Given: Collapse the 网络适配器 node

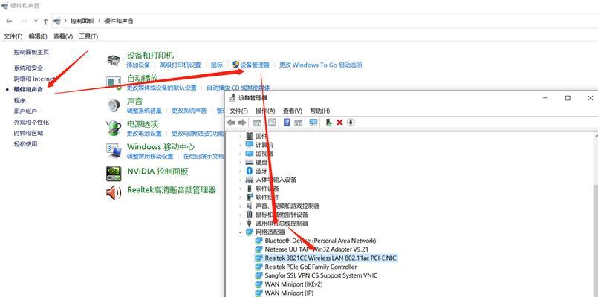Looking at the screenshot, I should click(240, 232).
